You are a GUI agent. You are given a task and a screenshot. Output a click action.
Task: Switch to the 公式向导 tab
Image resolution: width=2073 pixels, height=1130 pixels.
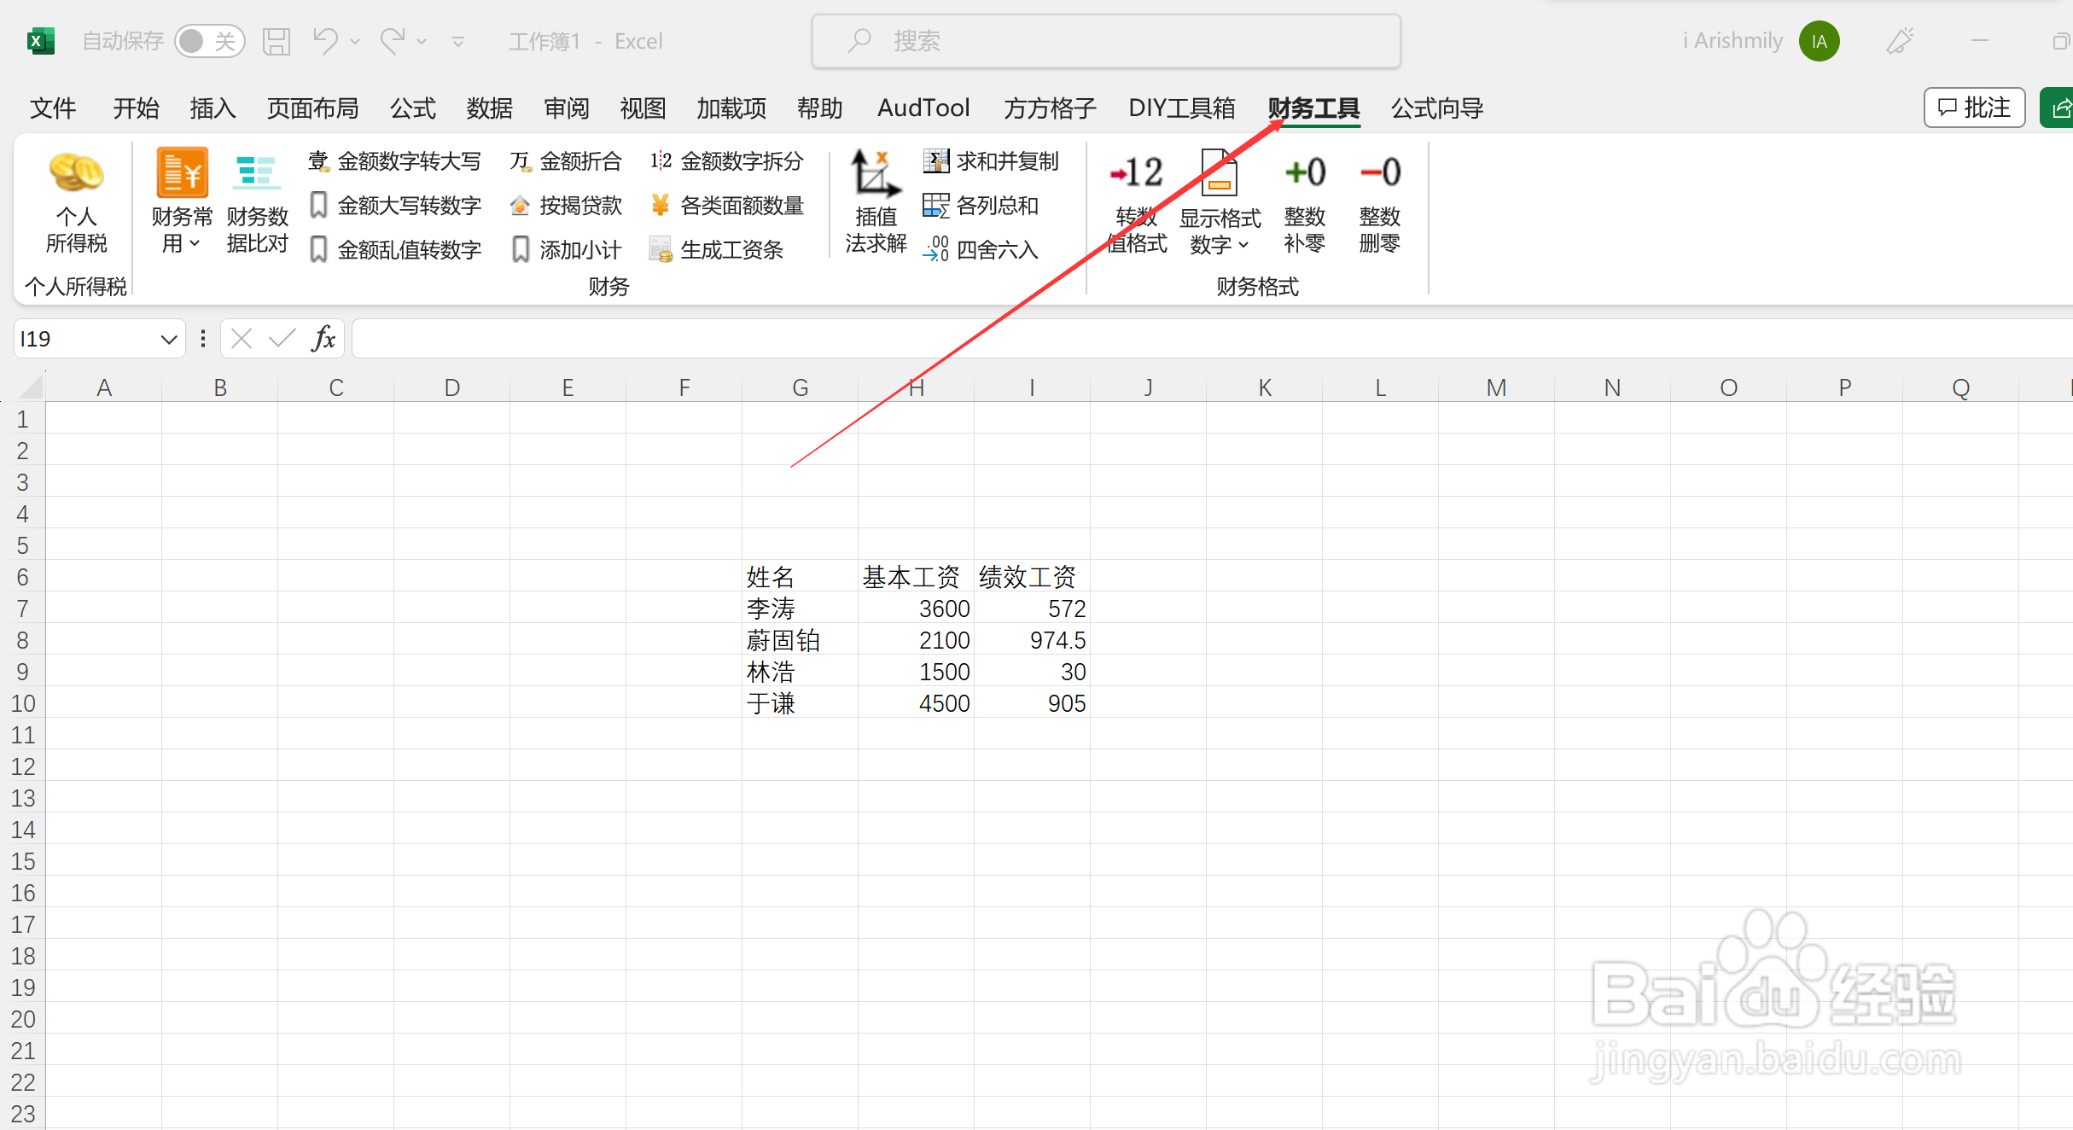click(1437, 108)
